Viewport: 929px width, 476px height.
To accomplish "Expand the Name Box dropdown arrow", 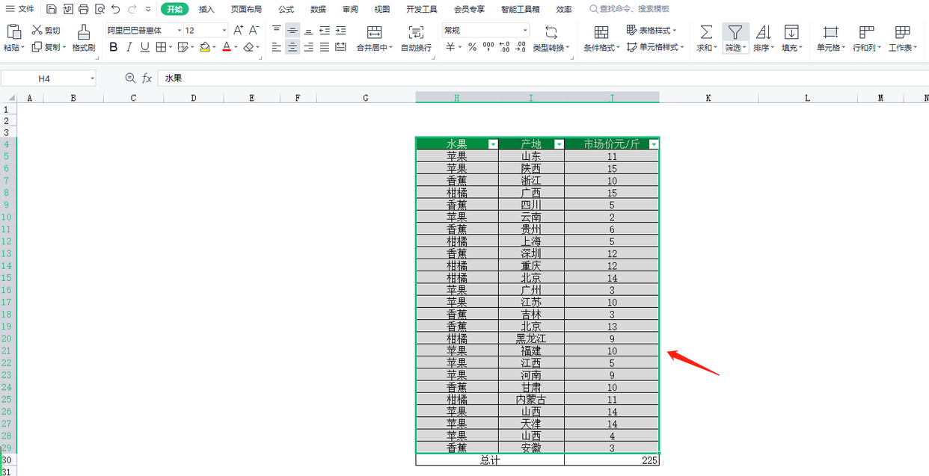I will click(x=92, y=78).
